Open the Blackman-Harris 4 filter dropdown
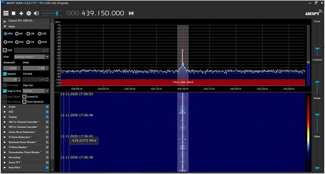 pos(47,57)
